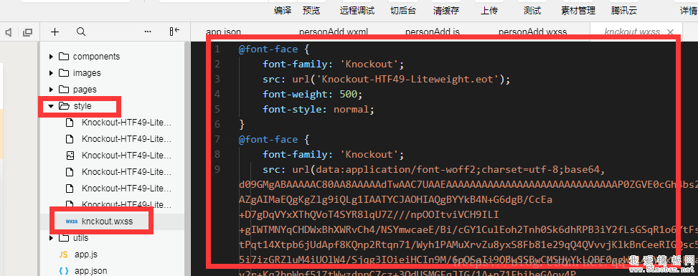
Task: Click the utils folder icon
Action: [x=64, y=238]
